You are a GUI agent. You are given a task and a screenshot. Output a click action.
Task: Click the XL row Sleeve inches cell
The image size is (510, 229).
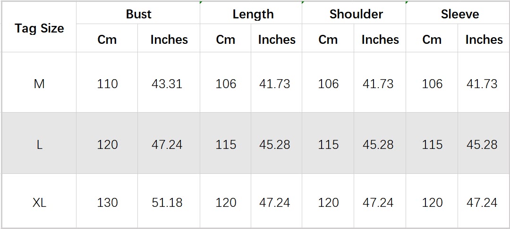pyautogui.click(x=482, y=203)
